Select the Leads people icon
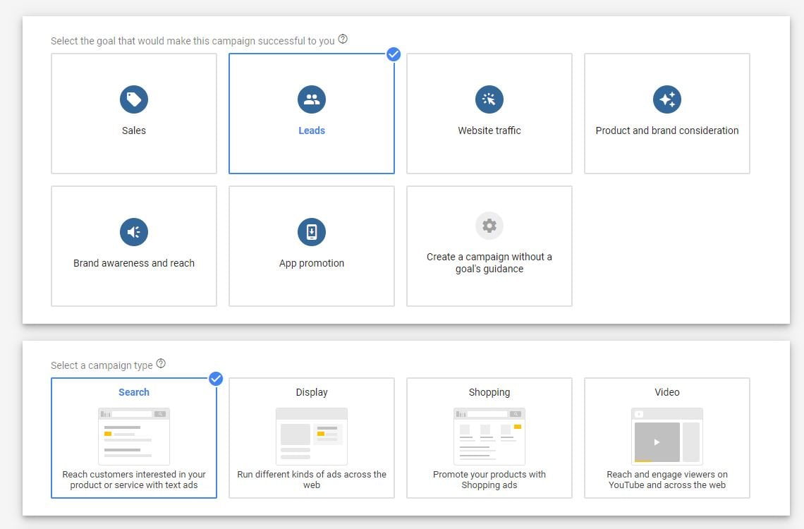 click(x=312, y=99)
